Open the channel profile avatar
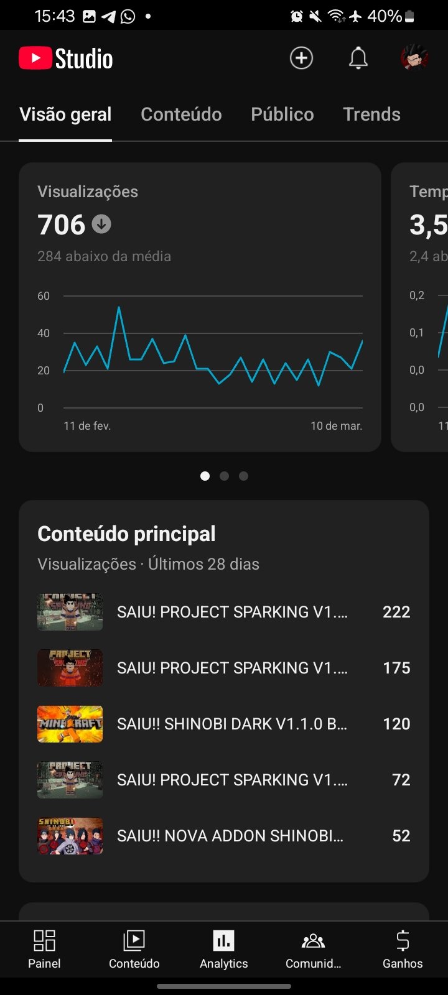Screen dimensions: 448x995 (x=414, y=58)
